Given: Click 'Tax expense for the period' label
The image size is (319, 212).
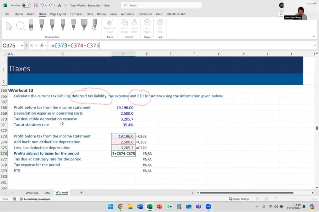Looking at the screenshot, I should [x=37, y=165].
